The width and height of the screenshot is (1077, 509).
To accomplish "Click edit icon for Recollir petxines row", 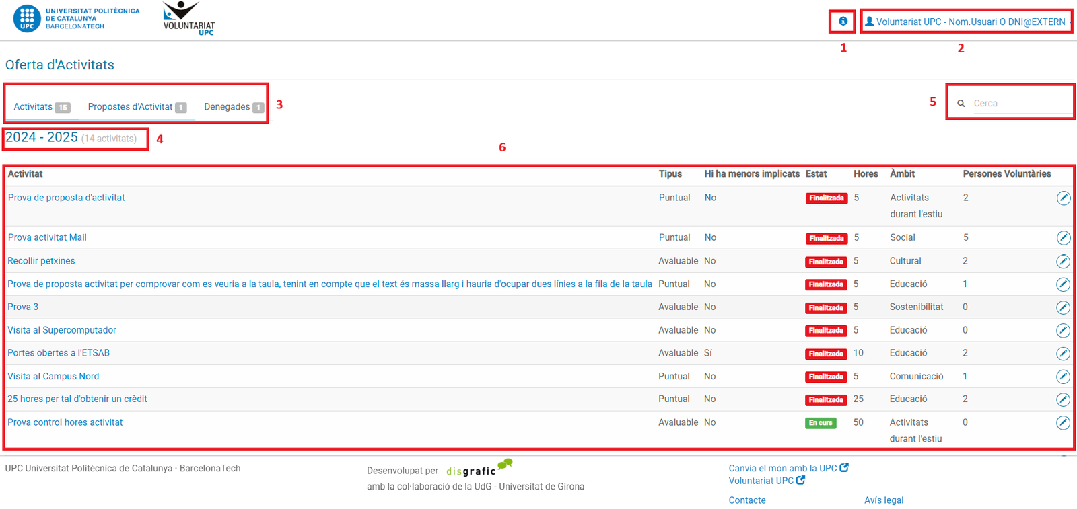I will coord(1063,261).
